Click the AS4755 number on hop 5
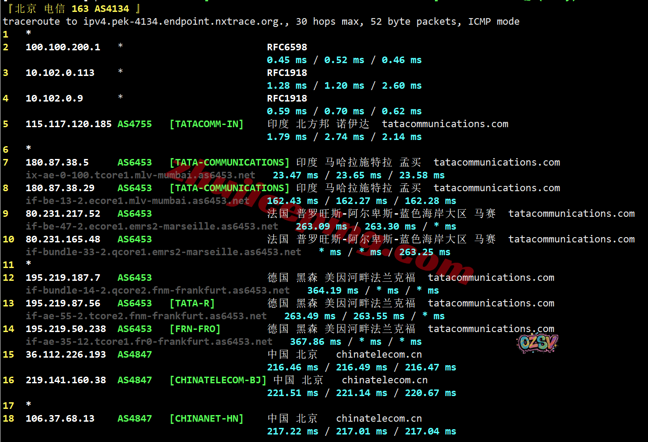 click(134, 124)
